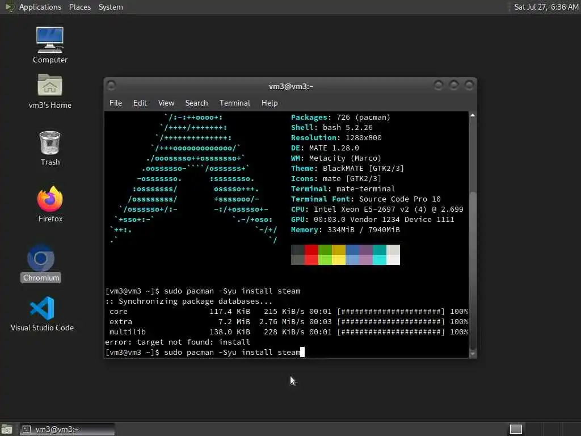Viewport: 581px width, 436px height.
Task: Open the Computer desktop icon
Action: (50, 45)
